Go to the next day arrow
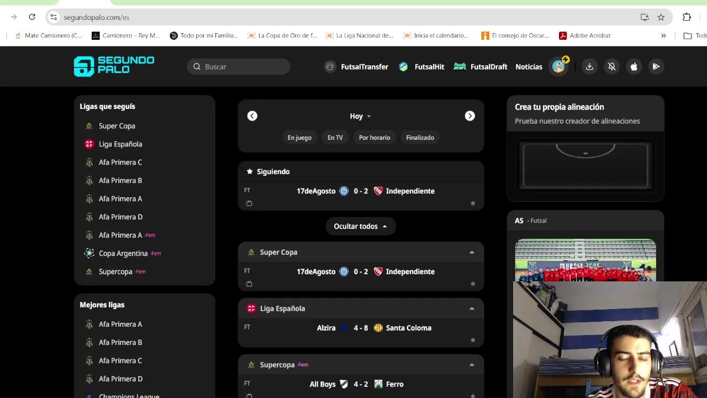 tap(469, 116)
